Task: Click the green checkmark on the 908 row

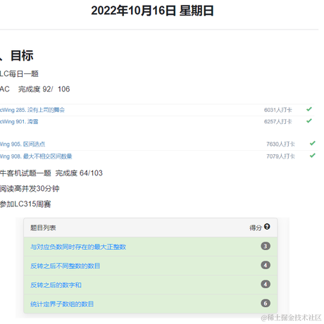Action: [312, 156]
